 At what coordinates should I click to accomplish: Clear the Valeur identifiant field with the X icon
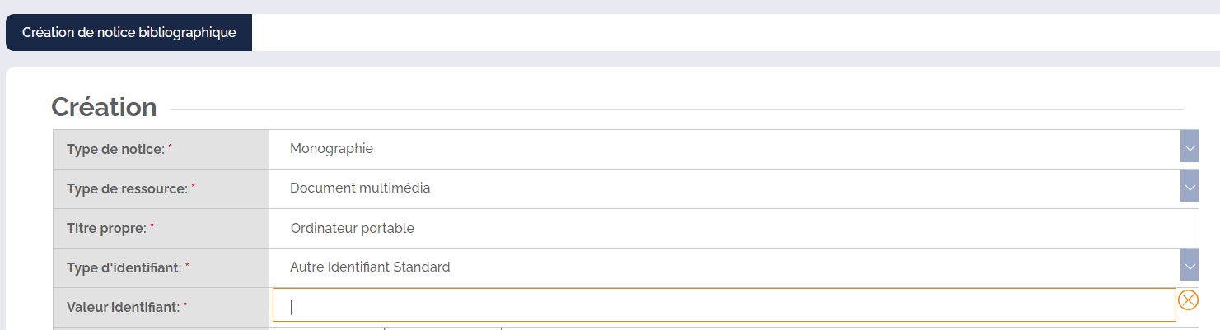click(1188, 300)
